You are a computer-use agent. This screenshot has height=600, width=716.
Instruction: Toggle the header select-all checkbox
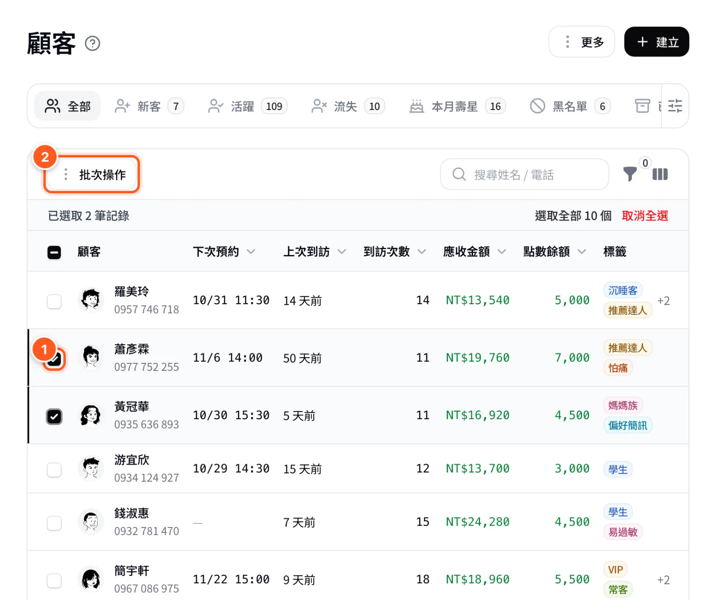(54, 252)
